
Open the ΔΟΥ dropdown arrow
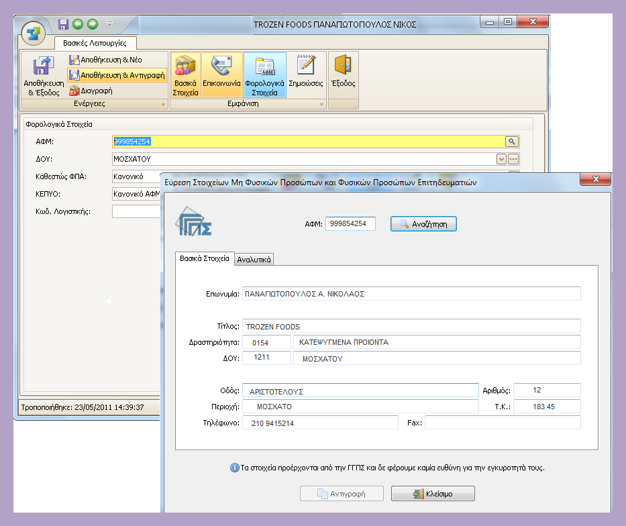pos(501,159)
